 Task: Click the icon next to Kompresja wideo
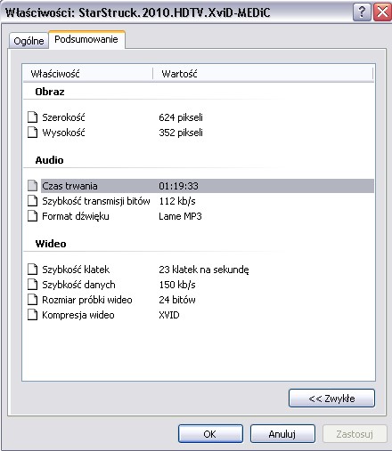pyautogui.click(x=32, y=315)
